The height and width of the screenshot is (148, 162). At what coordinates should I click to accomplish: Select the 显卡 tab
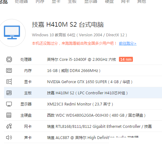[x=56, y=2]
